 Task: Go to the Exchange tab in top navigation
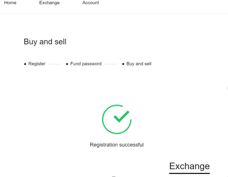(49, 3)
